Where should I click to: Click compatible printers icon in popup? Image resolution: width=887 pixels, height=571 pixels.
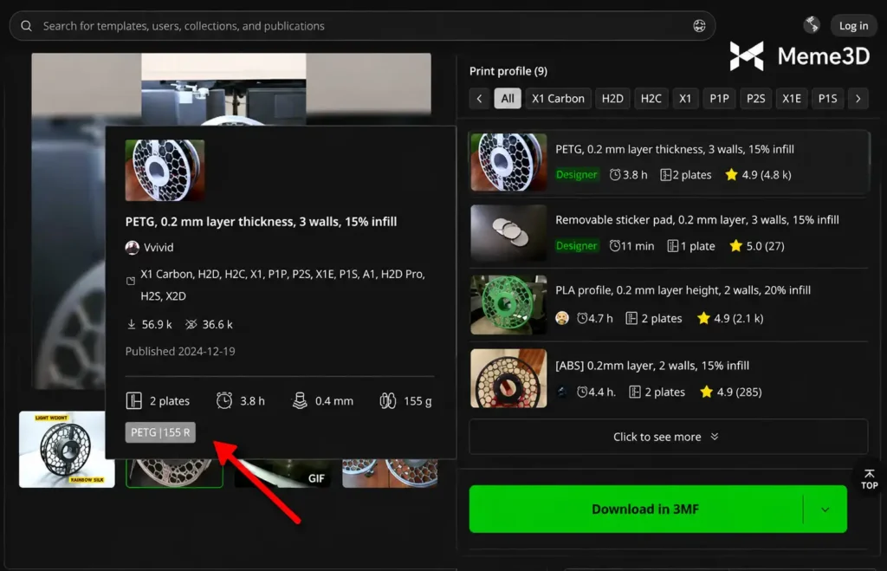coord(131,281)
